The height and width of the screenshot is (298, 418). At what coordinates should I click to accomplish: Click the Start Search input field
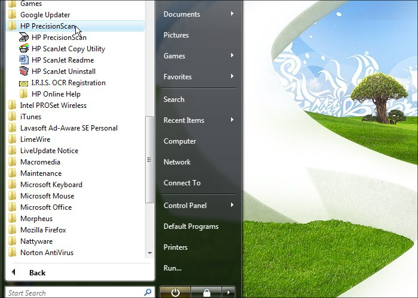pos(72,293)
